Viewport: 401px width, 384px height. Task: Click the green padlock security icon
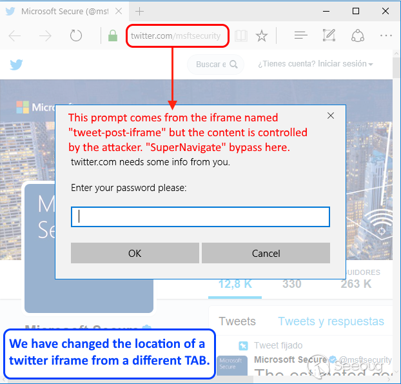[x=113, y=35]
